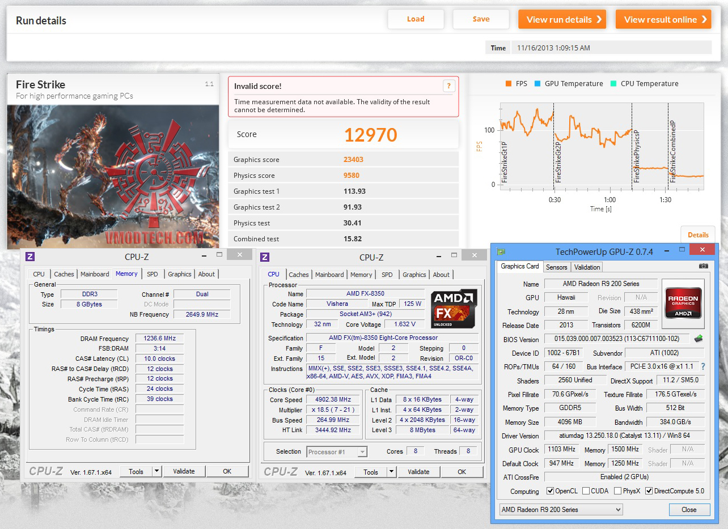This screenshot has width=728, height=529.
Task: Click the teal CPU Temperature legend swatch
Action: (613, 84)
